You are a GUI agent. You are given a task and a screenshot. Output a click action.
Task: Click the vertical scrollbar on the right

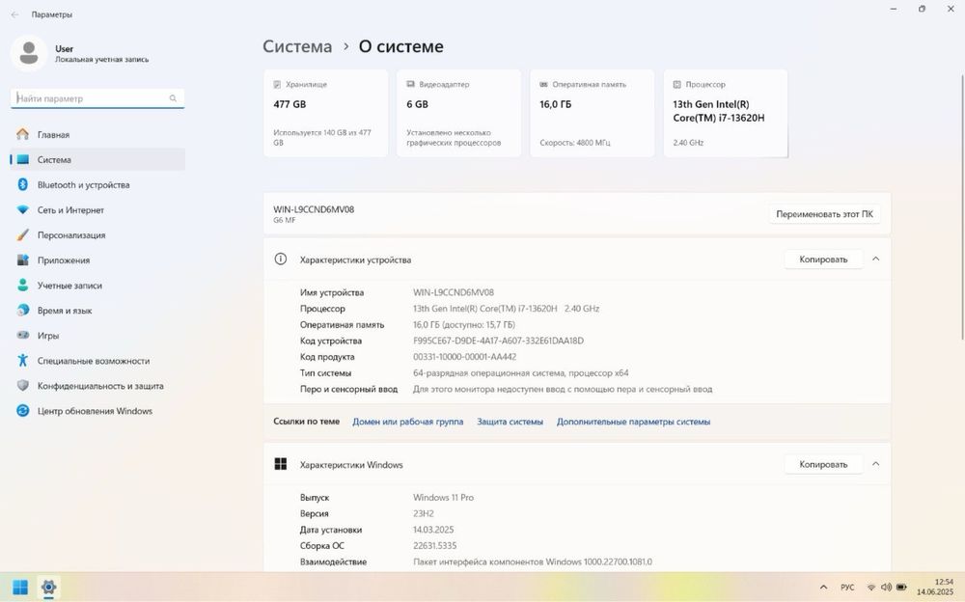coord(961,206)
